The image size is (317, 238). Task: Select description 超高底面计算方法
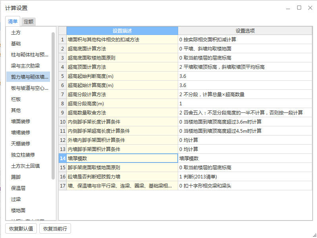click(122, 49)
